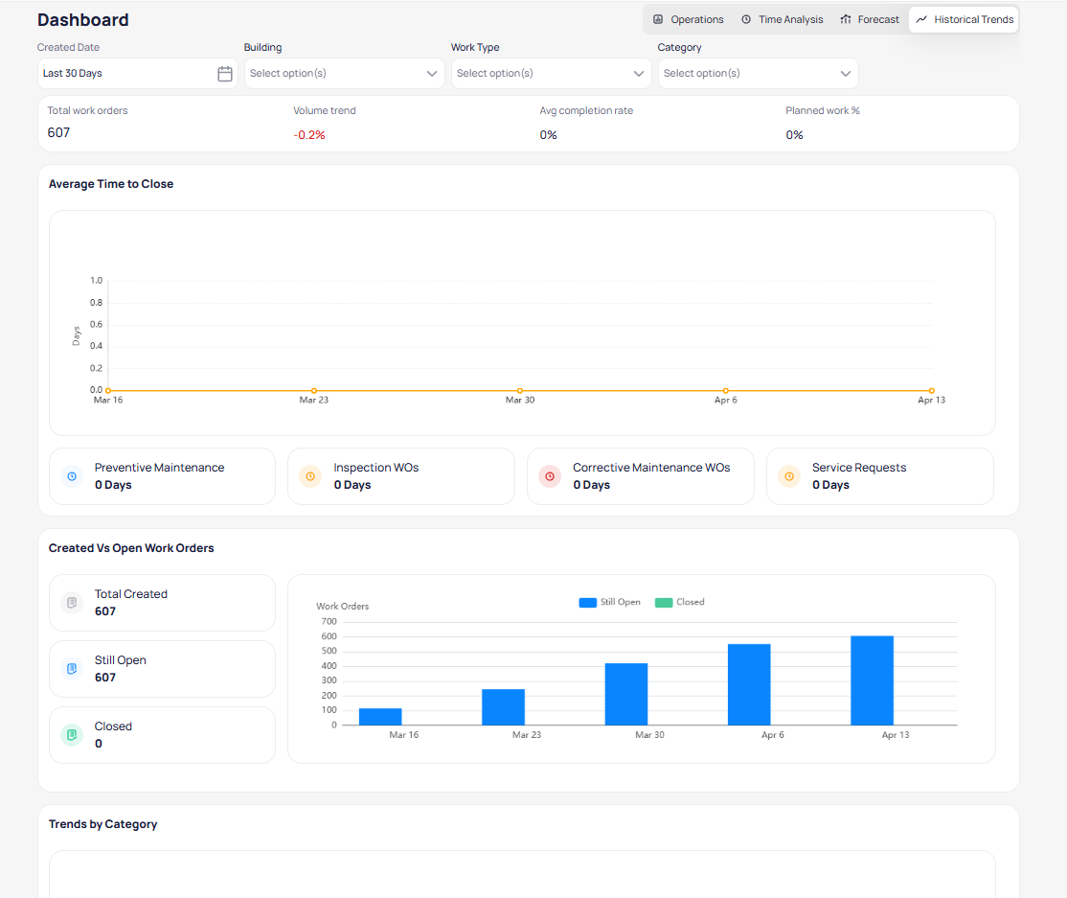
Task: Switch to the Operations tab
Action: [x=688, y=19]
